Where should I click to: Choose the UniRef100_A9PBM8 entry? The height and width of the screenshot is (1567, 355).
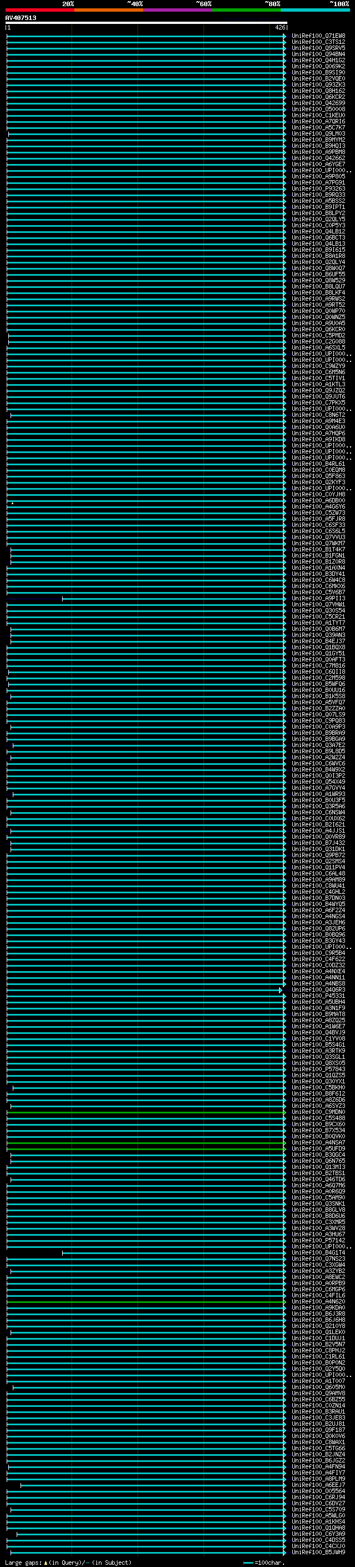[318, 152]
